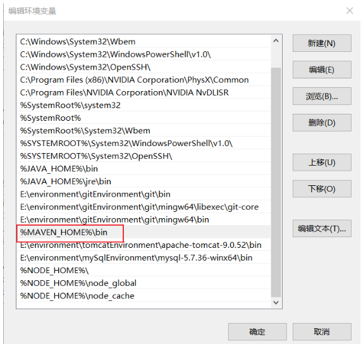Viewport: 361px width, 344px height.
Task: Move entry down with 下移(O)
Action: pyautogui.click(x=322, y=189)
